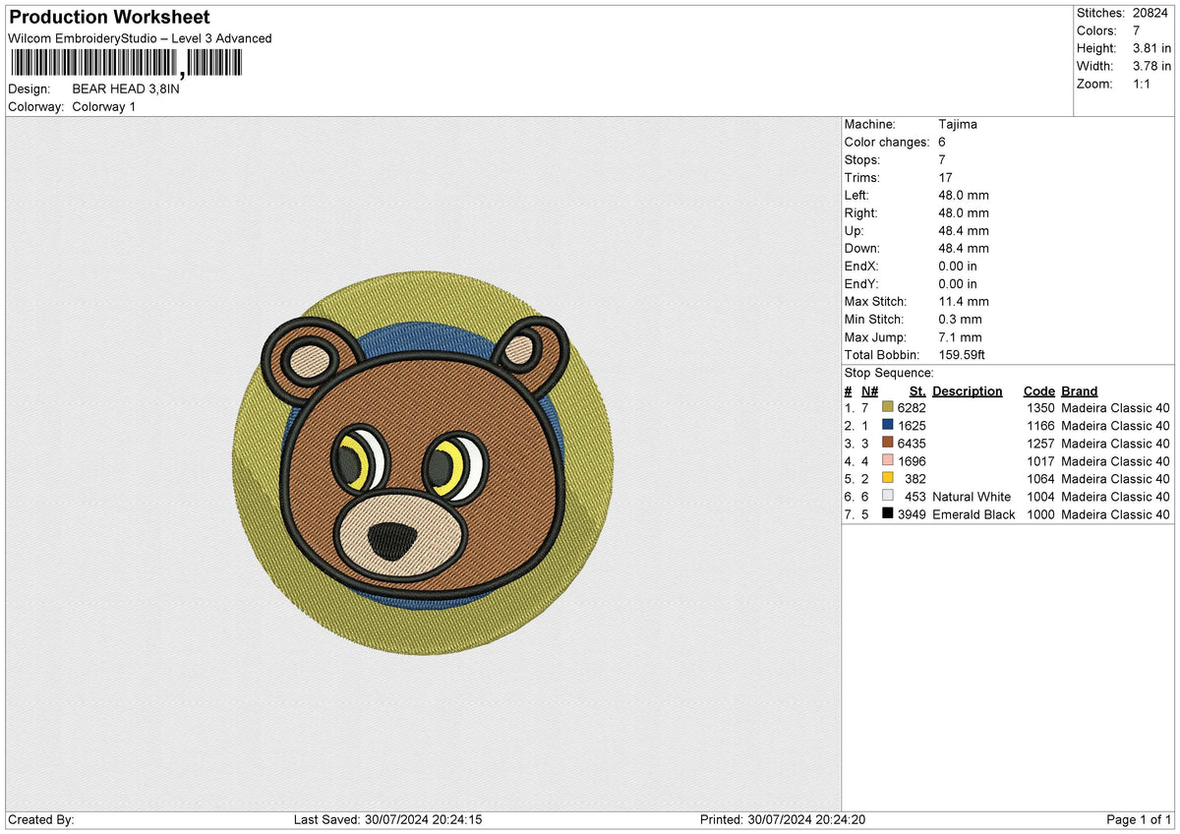Screen dimensions: 1180x834
Task: Click the Machine value Tajima
Action: (958, 125)
